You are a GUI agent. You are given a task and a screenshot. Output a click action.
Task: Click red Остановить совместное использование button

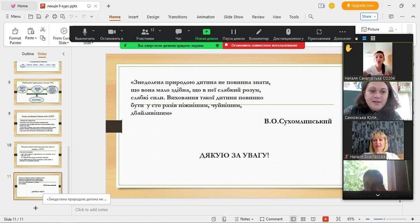pyautogui.click(x=264, y=46)
